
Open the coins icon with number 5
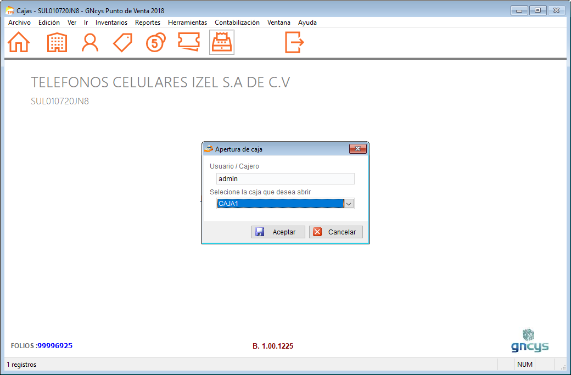(x=156, y=42)
